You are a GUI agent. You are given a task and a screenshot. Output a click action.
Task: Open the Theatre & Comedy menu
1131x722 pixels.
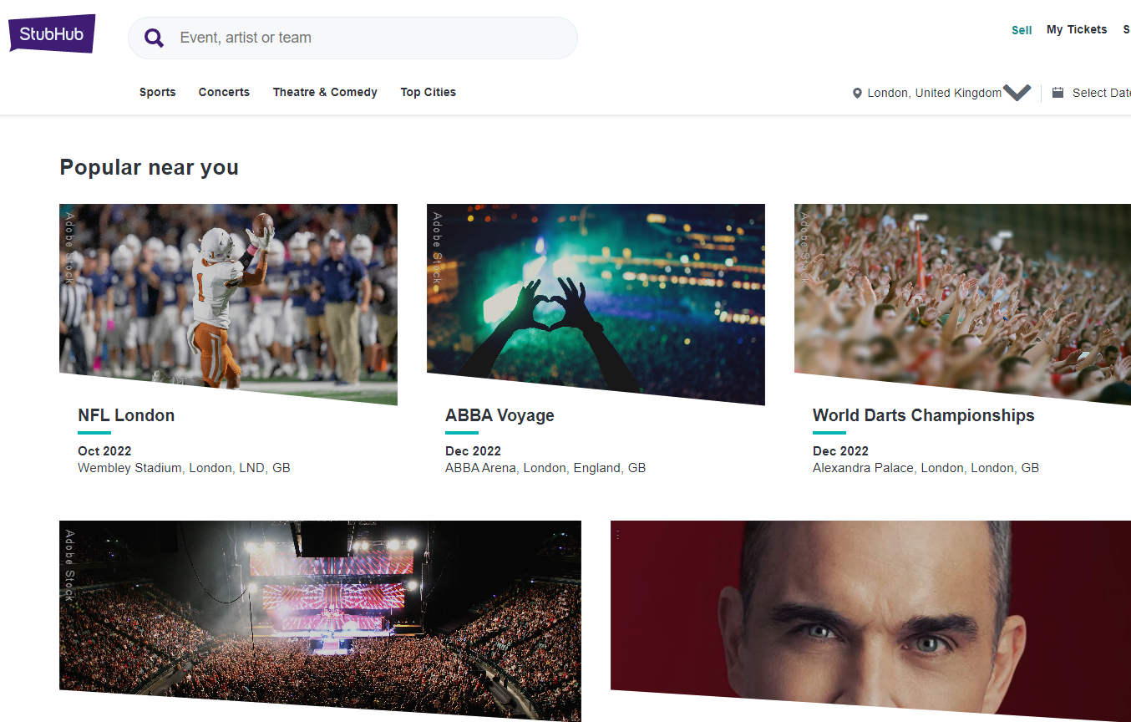[325, 92]
